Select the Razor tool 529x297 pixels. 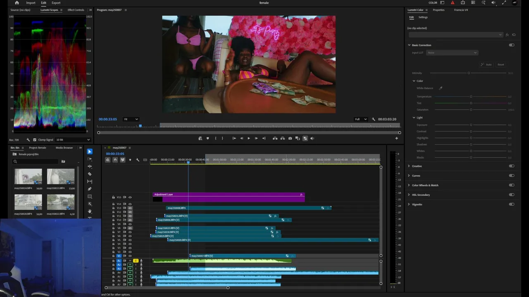click(x=90, y=174)
